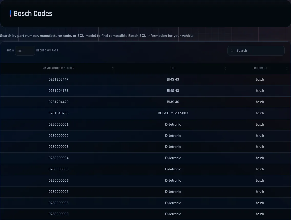Image resolution: width=291 pixels, height=220 pixels.
Task: Select manufacturer number 0280000004
Action: pos(58,158)
